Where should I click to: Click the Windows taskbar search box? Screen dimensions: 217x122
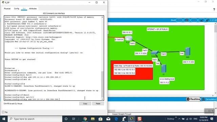coord(35,119)
